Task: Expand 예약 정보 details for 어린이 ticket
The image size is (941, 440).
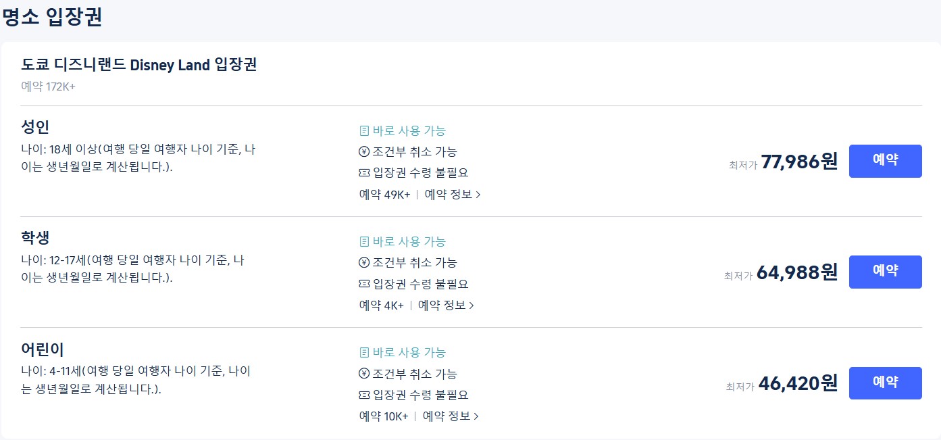Action: pos(450,416)
